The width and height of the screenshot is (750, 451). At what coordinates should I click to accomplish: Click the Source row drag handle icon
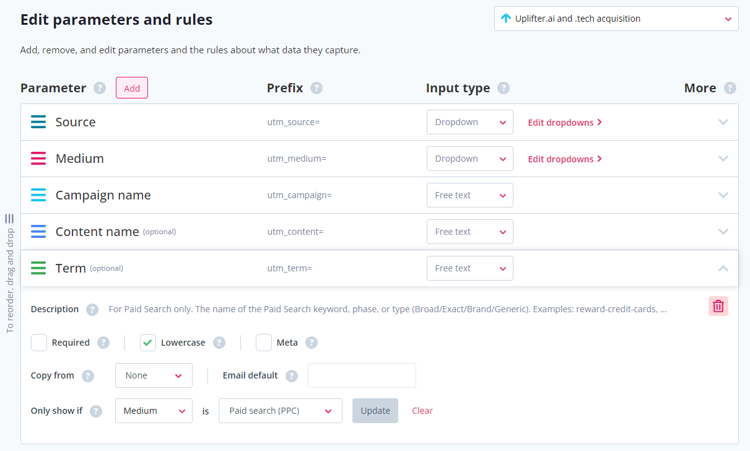[38, 122]
